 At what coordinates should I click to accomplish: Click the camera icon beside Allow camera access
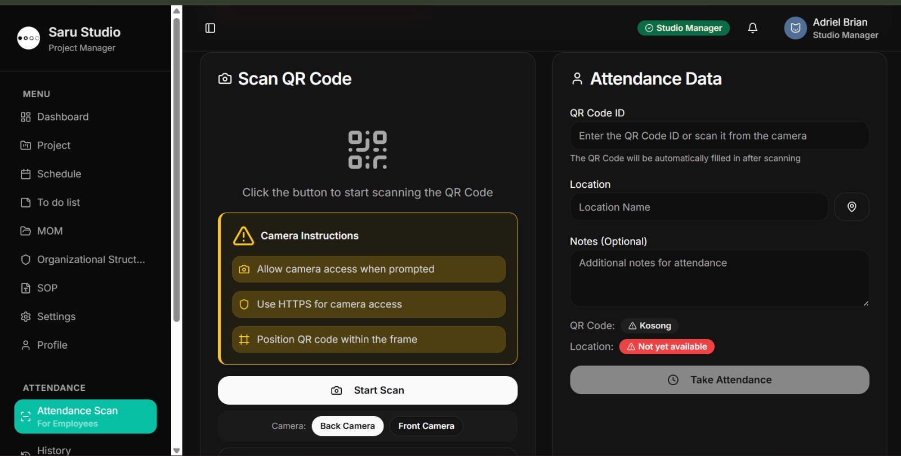244,269
